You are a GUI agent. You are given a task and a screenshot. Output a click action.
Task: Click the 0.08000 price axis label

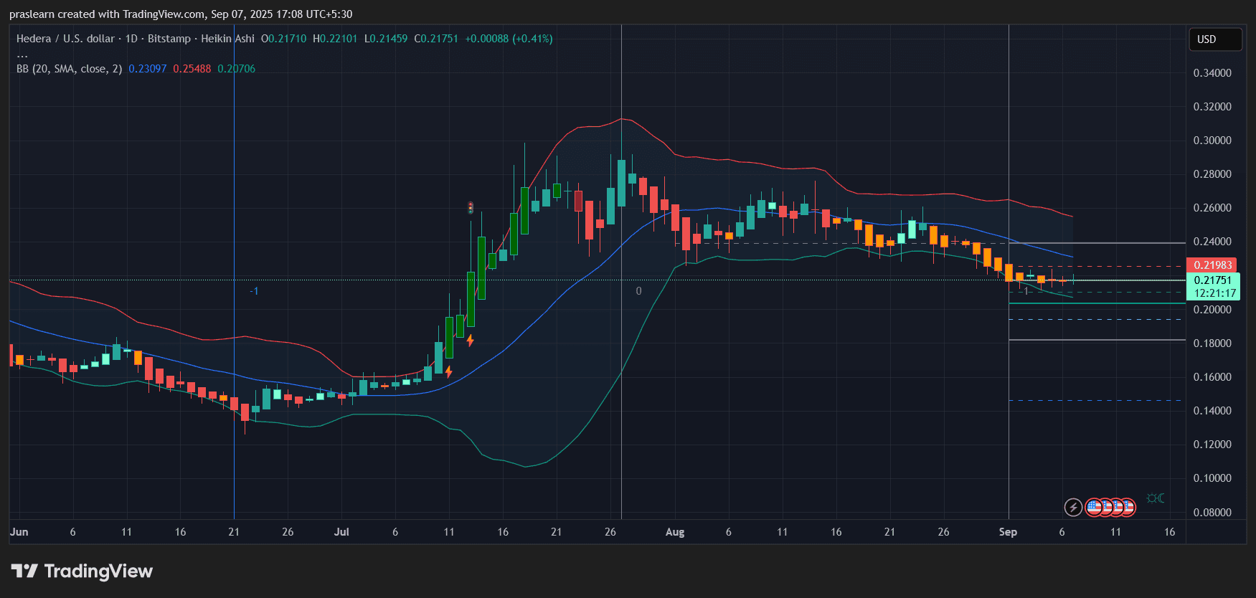coord(1212,513)
